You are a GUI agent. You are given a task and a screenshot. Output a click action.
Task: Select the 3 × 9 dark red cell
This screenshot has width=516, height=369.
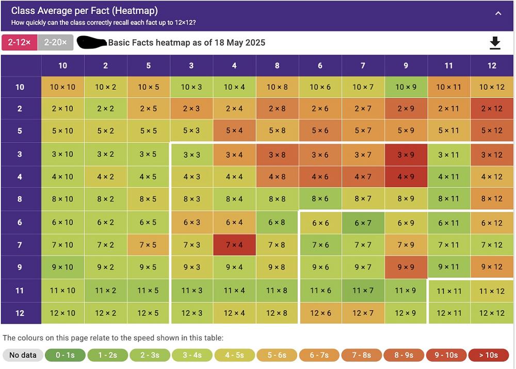406,154
